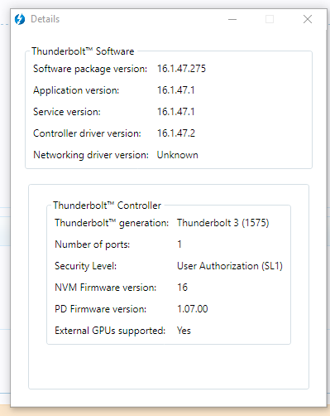Click the Application version value 16.1.47.1
The image size is (330, 416).
tap(176, 90)
